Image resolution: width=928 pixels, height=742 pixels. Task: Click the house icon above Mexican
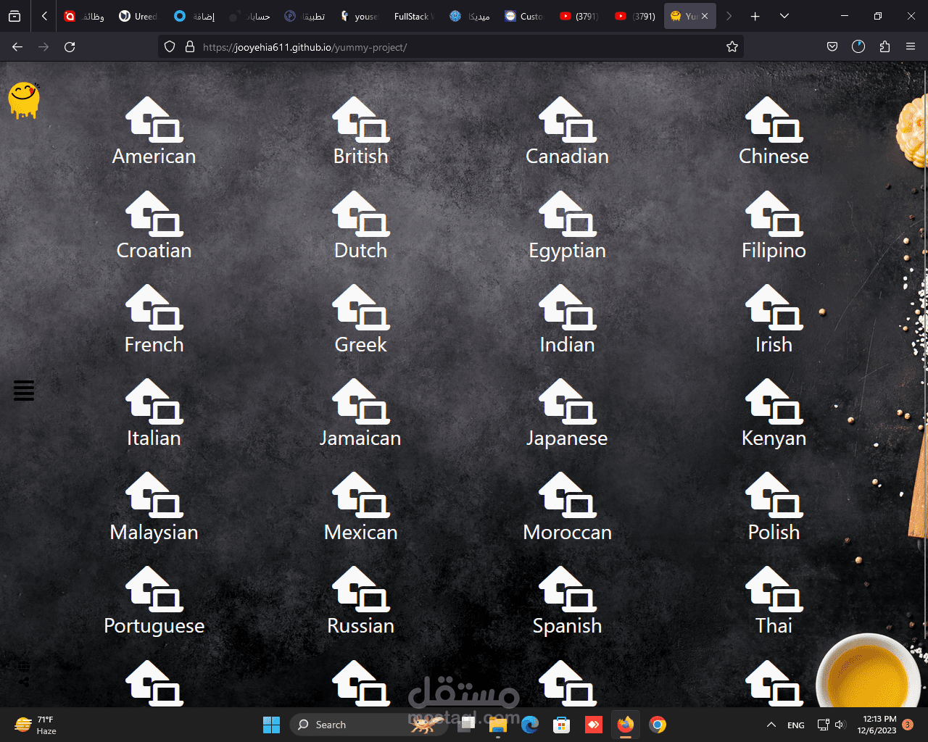[x=361, y=495]
